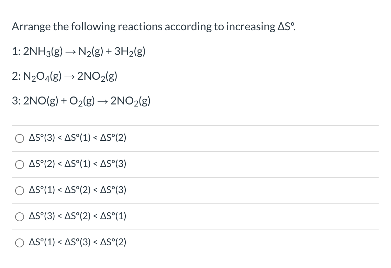This screenshot has width=391, height=268.
Task: Select radio button for ΔS°(3) < ΔS°(1) < ΔS°(2)
Action: (x=19, y=138)
